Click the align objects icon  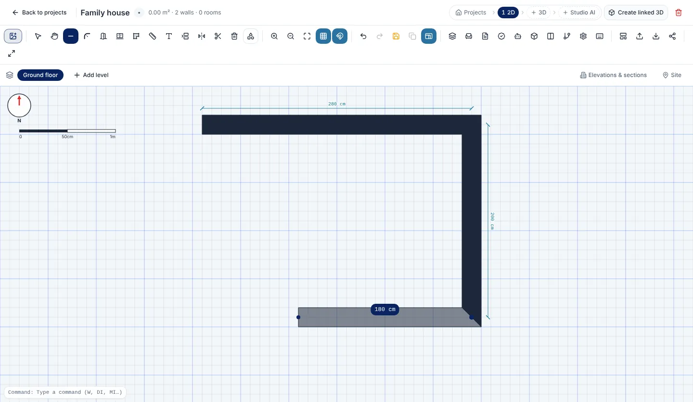tap(185, 36)
